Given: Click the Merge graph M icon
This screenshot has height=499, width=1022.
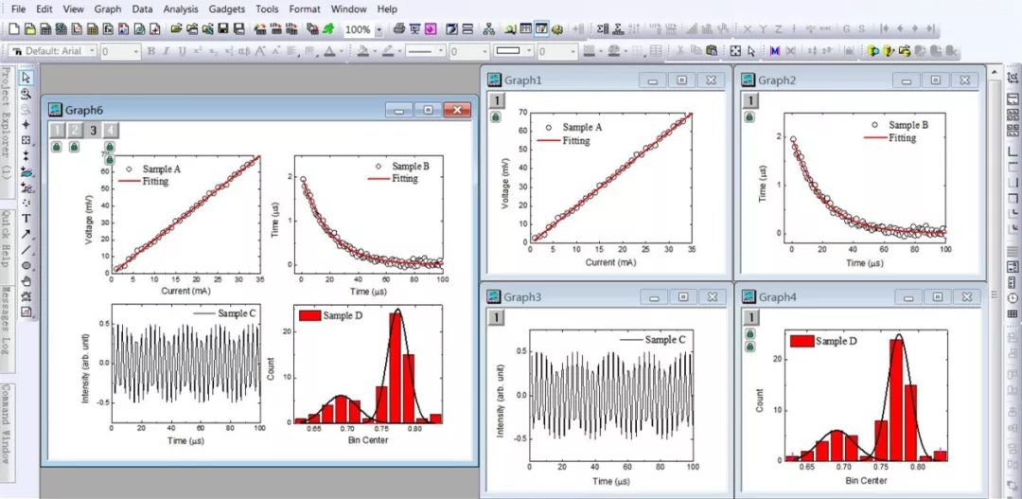Looking at the screenshot, I should pyautogui.click(x=775, y=51).
